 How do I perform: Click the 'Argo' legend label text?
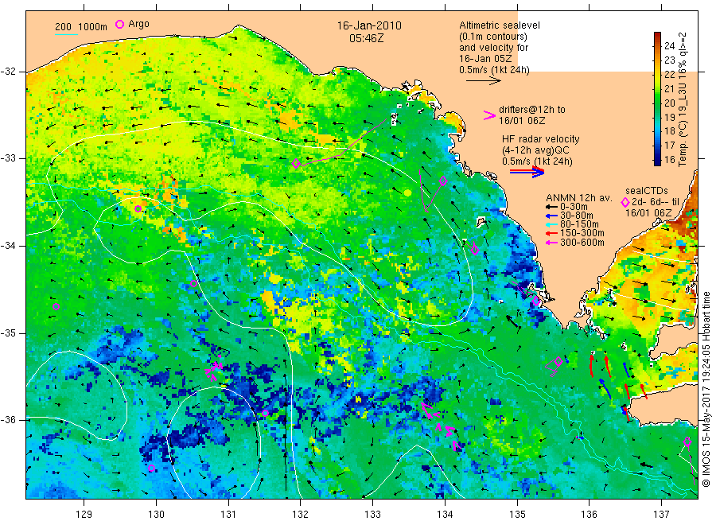coord(138,24)
